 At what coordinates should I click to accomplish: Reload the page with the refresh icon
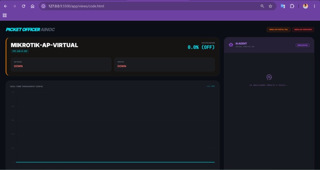23,6
